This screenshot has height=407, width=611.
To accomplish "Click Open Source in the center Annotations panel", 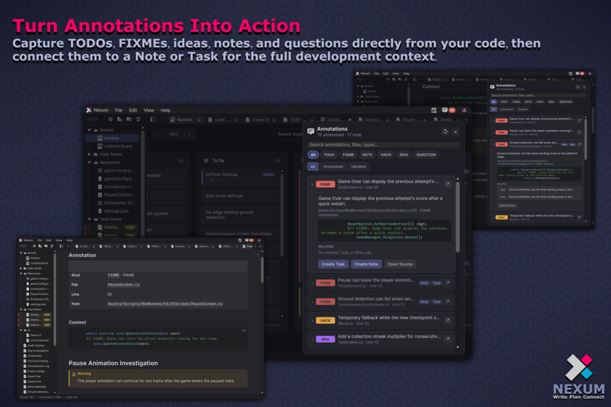I will tap(400, 264).
